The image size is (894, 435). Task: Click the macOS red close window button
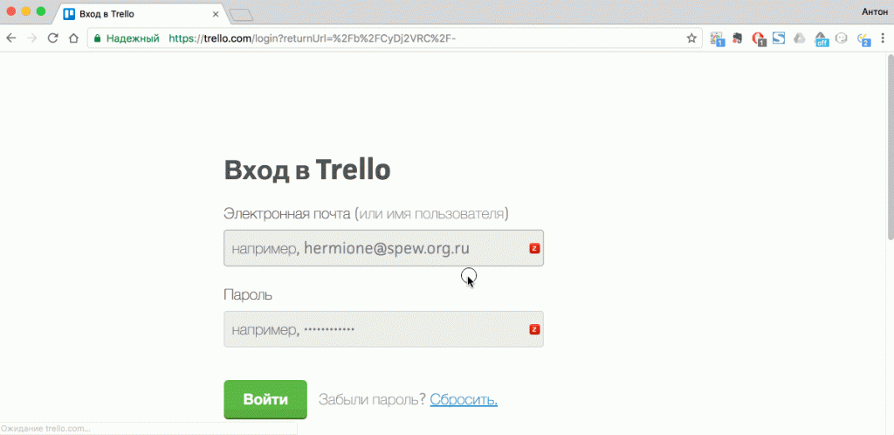tap(11, 11)
